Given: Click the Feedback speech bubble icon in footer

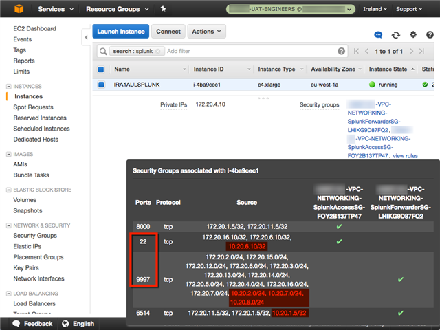Looking at the screenshot, I should tap(16, 324).
